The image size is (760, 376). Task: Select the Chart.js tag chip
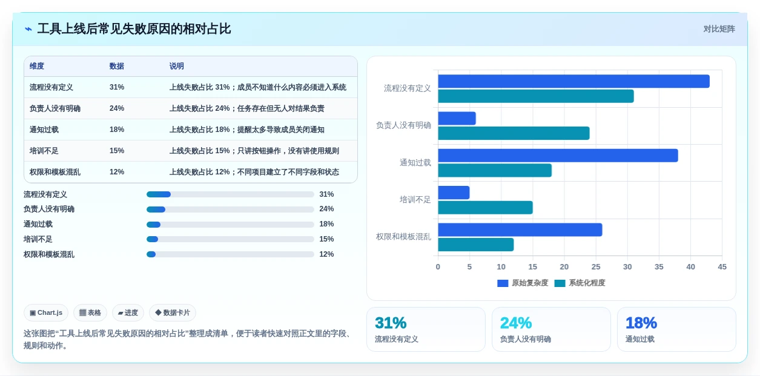tap(46, 312)
